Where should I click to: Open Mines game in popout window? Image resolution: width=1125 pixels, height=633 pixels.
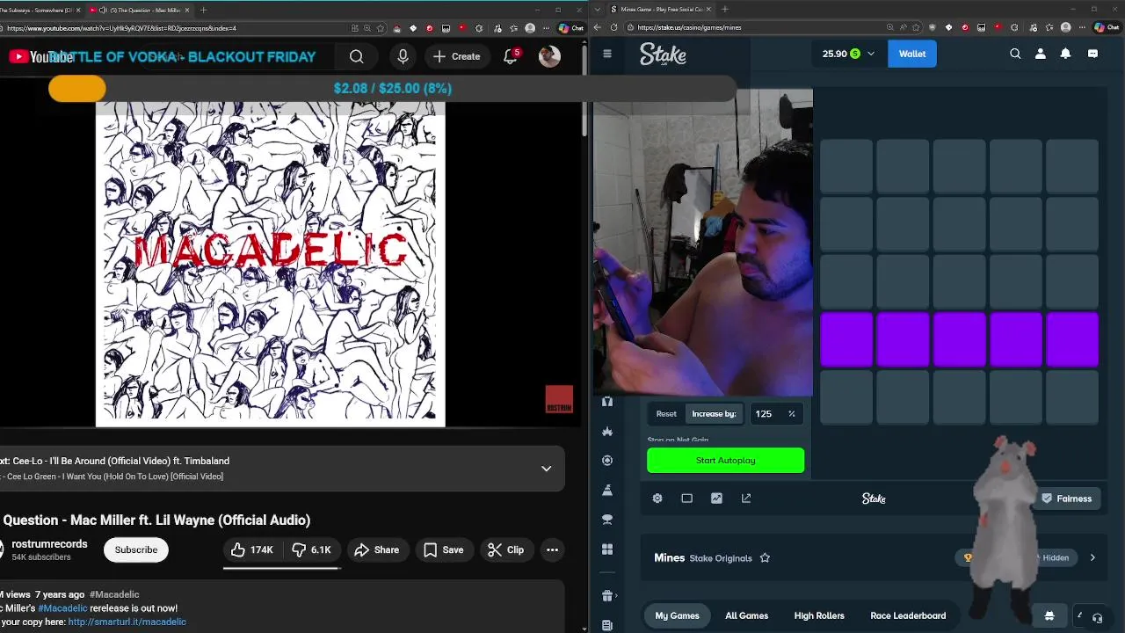coord(746,498)
